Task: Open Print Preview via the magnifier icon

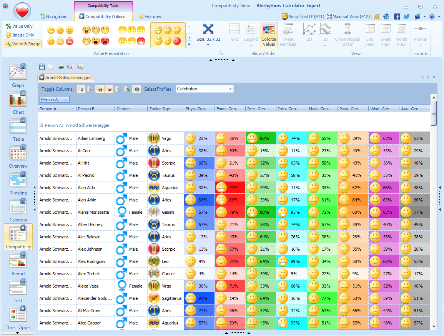Action: pos(70,67)
